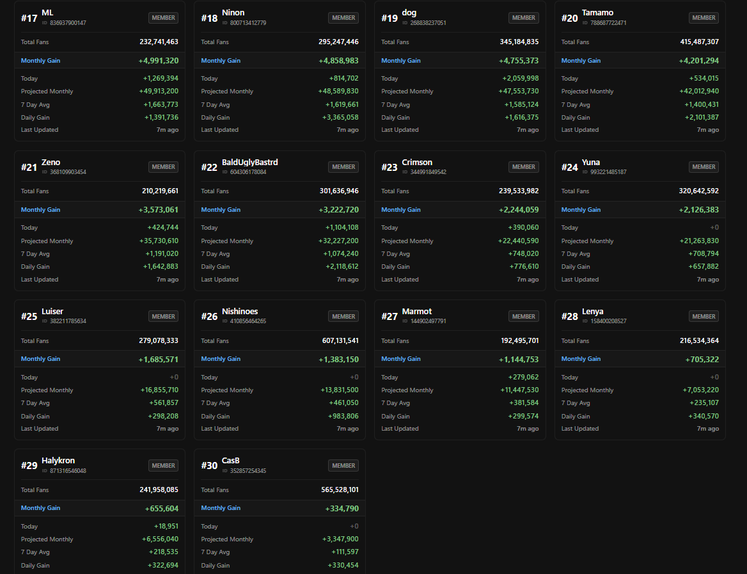
Task: Select the player name ML
Action: pos(47,13)
